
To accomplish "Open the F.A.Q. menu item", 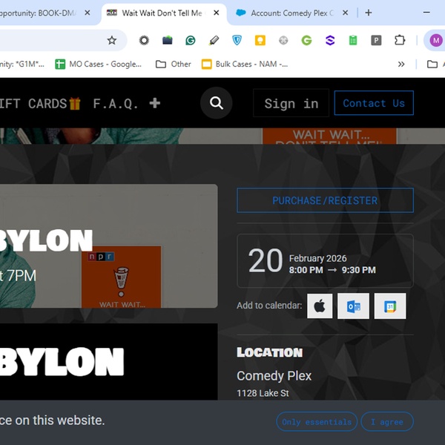I will click(x=116, y=104).
